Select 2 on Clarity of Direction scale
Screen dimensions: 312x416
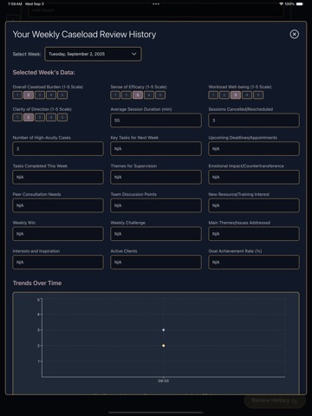click(29, 117)
